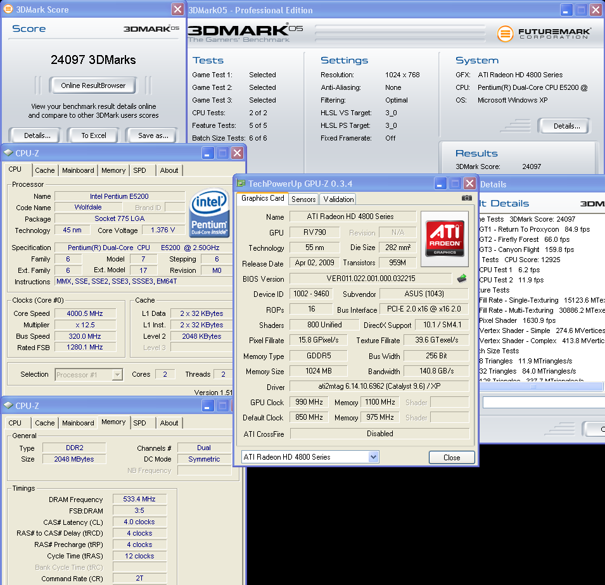605x585 pixels.
Task: Open the graphics card selector dropdown in GPU-Z
Action: tap(373, 457)
